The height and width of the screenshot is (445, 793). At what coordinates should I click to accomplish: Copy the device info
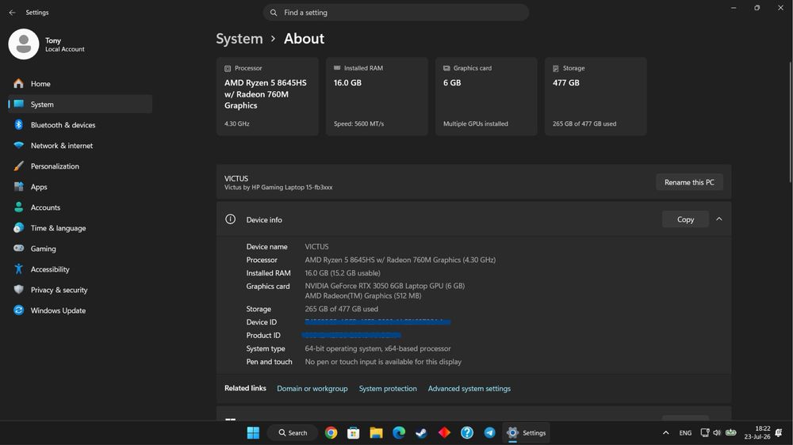[x=685, y=219]
